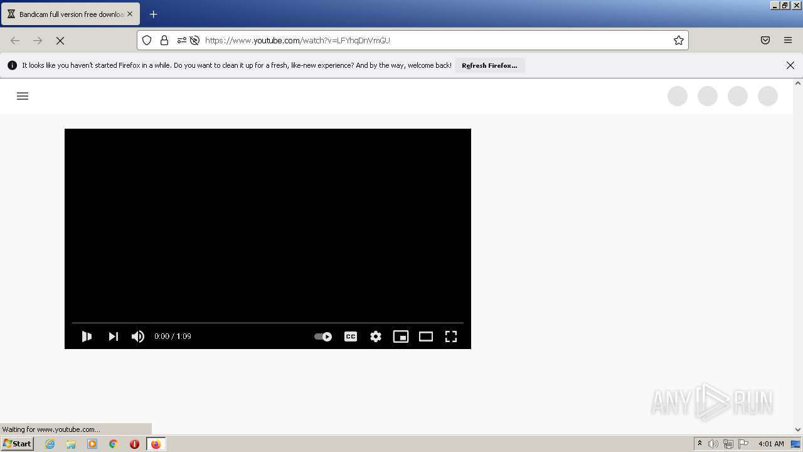Go forward one page
The image size is (803, 452).
click(x=38, y=40)
